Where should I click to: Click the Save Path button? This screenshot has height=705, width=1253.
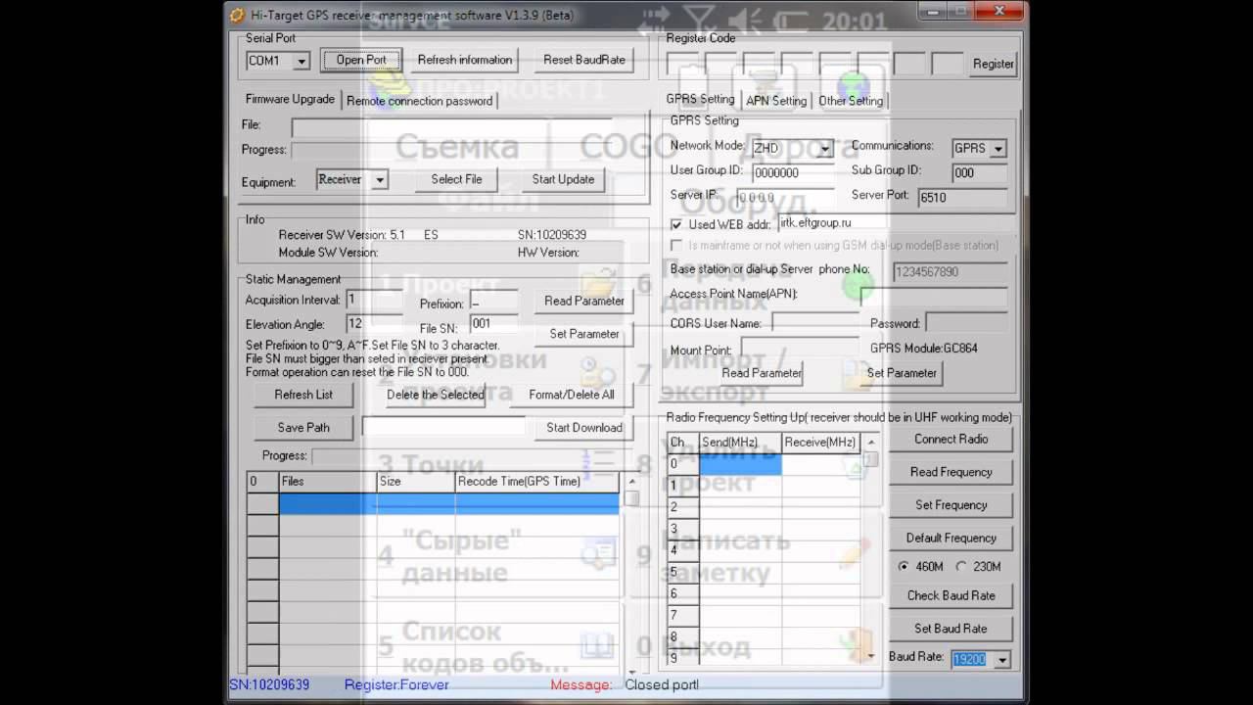(303, 428)
